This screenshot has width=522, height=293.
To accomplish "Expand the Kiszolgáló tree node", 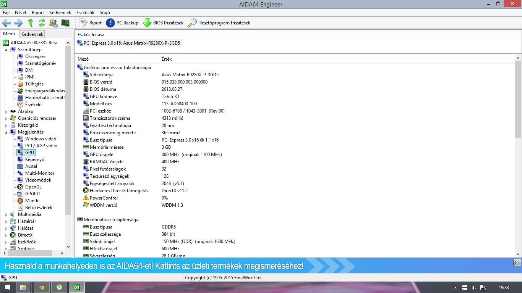I will pos(6,125).
